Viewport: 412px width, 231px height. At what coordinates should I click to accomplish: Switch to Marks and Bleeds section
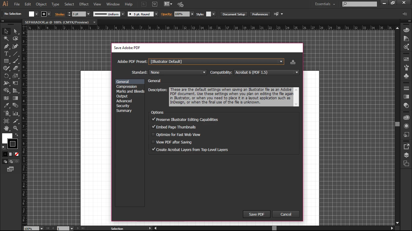(130, 91)
